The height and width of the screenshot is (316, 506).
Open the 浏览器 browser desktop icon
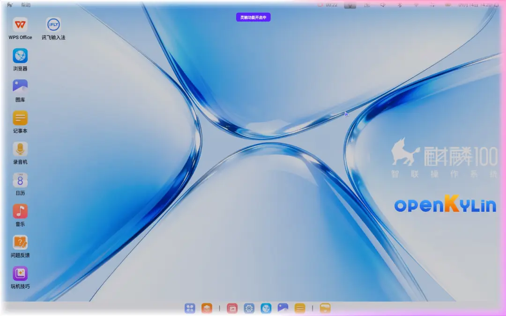tap(20, 57)
